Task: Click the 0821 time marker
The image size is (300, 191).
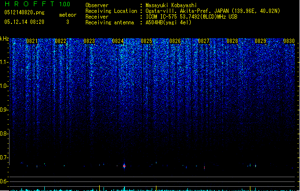Action: coord(32,41)
